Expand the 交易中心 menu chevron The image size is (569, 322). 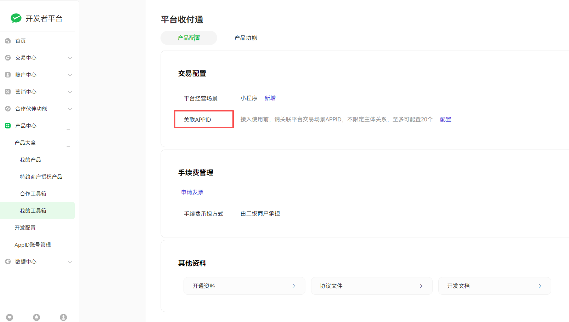click(x=70, y=58)
